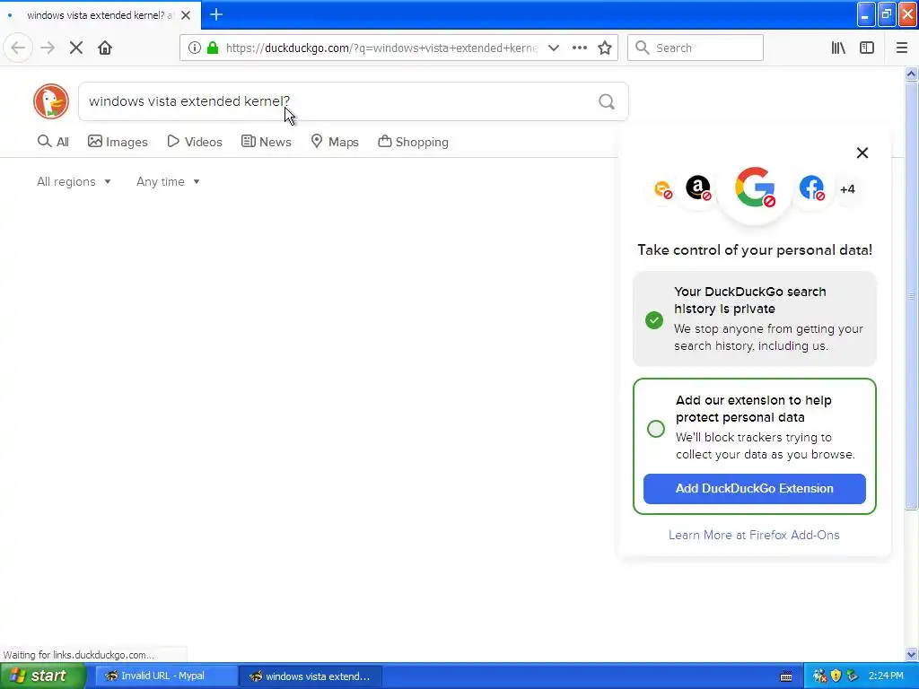
Task: Click the browser toolbar Search box
Action: point(696,48)
